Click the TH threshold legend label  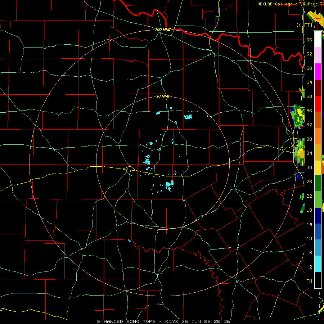[309, 281]
